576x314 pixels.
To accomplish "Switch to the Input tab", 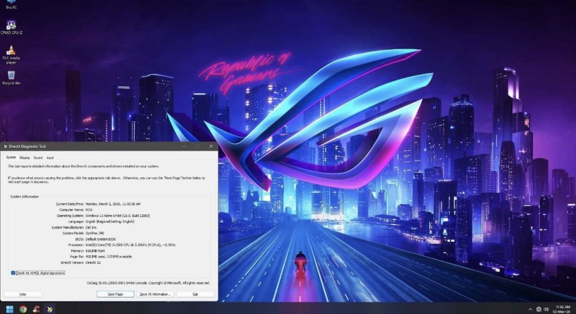I will 50,158.
